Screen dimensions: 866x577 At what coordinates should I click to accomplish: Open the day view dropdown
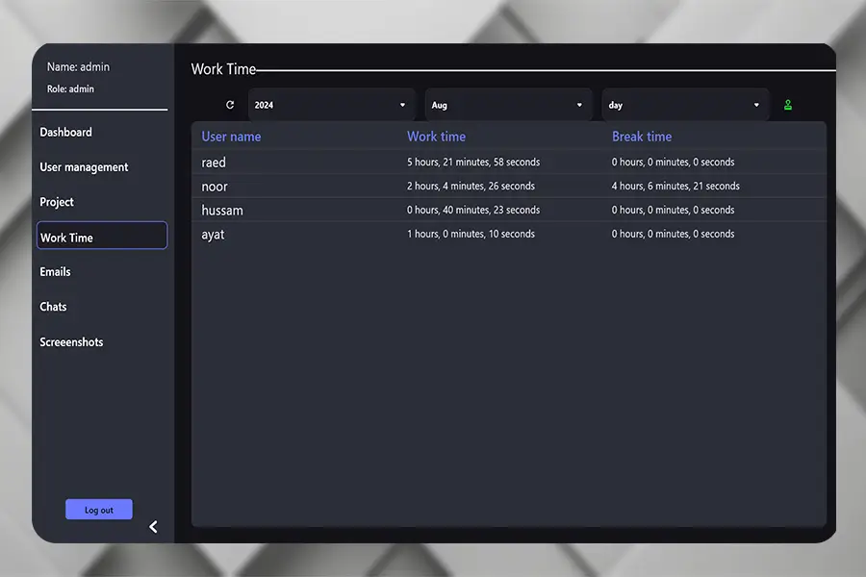point(685,105)
